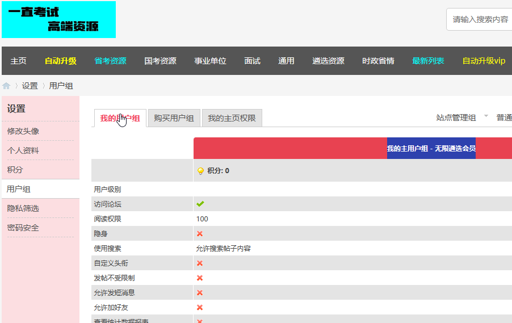The height and width of the screenshot is (323, 512).
Task: Open 遴选资源 in the navigation bar
Action: (x=329, y=61)
